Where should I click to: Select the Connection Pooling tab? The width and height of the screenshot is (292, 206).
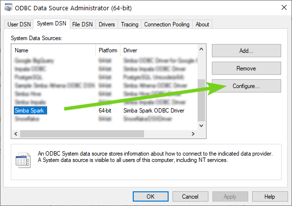coord(167,24)
